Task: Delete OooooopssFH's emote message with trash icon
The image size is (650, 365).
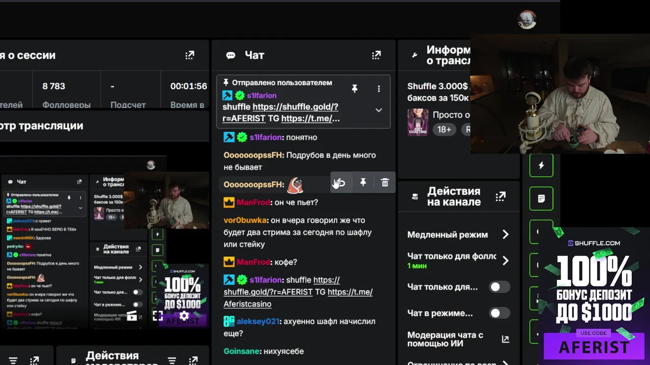Action: [385, 183]
